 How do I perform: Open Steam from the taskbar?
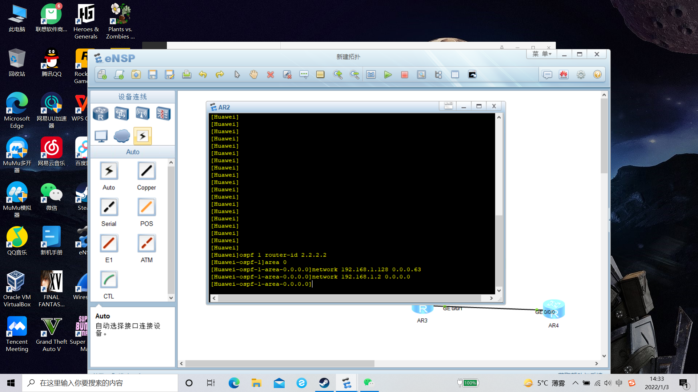tap(324, 383)
